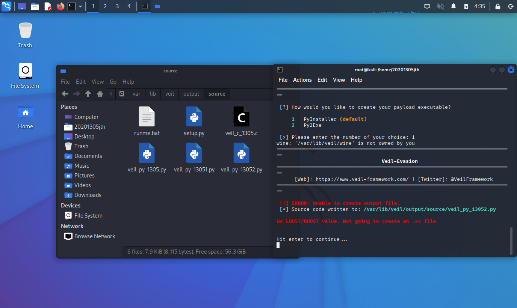Click the log out icon in the panel
Image resolution: width=517 pixels, height=308 pixels.
pyautogui.click(x=511, y=6)
